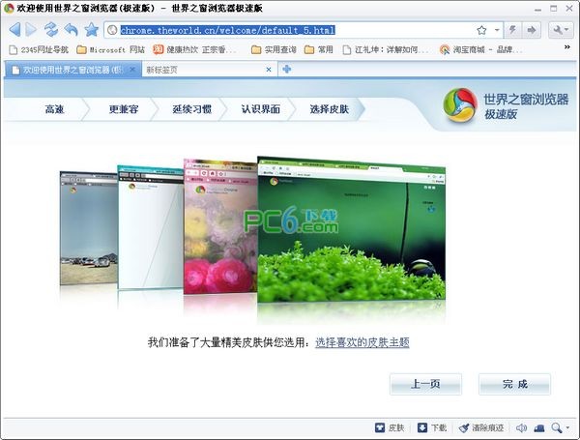580x440 pixels.
Task: Select the pink flower skin preview
Action: pyautogui.click(x=220, y=226)
